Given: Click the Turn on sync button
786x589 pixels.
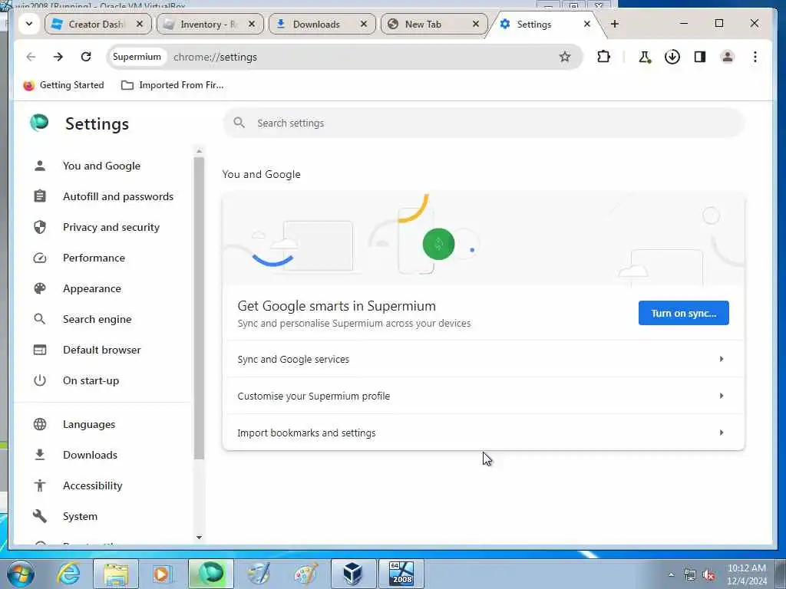Looking at the screenshot, I should pos(683,313).
